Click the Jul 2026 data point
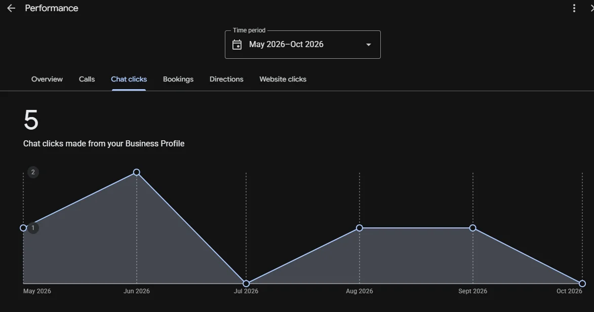This screenshot has height=312, width=594. [x=246, y=284]
